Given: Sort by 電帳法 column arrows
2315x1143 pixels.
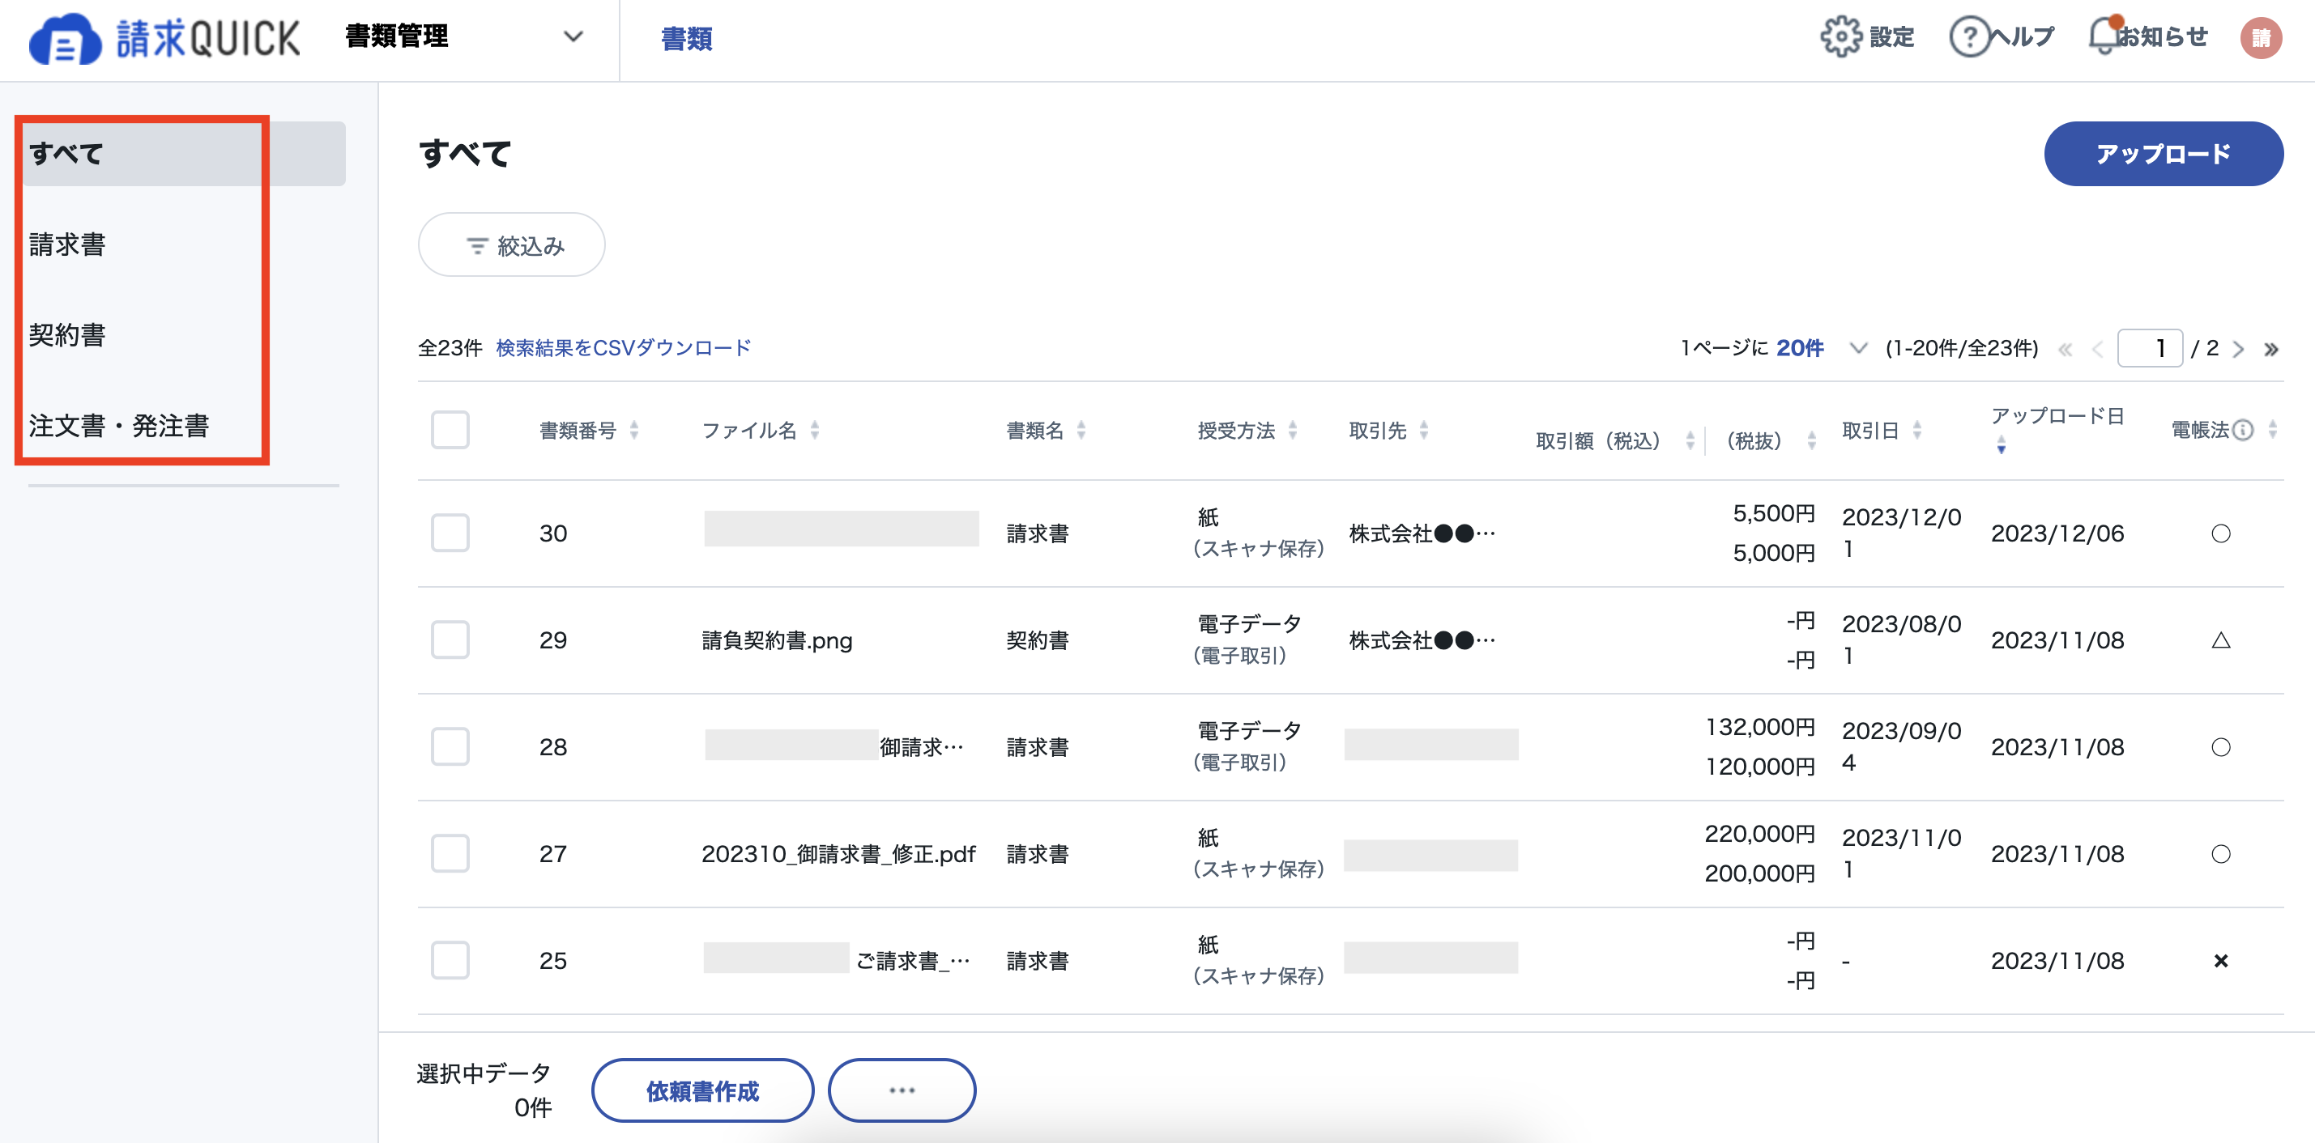Looking at the screenshot, I should click(2272, 430).
